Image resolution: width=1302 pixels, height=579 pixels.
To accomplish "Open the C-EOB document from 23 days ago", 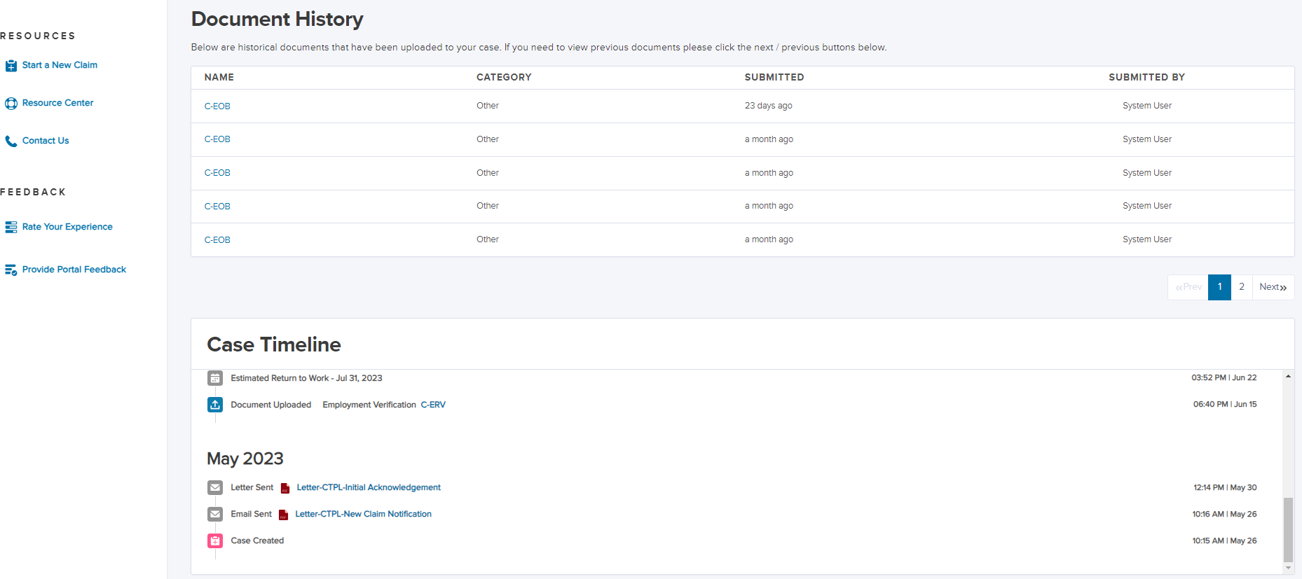I will (x=217, y=106).
